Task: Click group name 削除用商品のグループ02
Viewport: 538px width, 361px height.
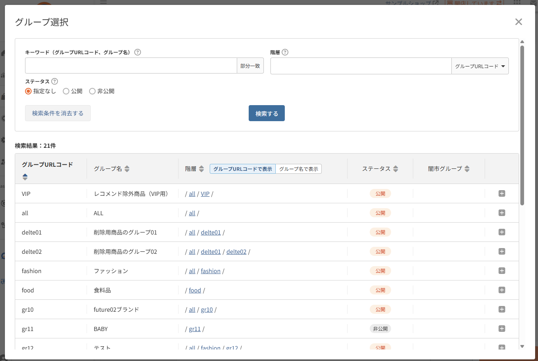Action: pyautogui.click(x=126, y=252)
